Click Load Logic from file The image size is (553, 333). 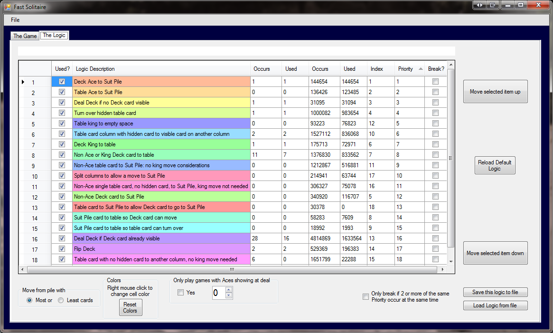(495, 305)
